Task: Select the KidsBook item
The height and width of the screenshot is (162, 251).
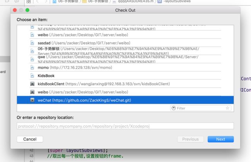Action: coord(125,76)
